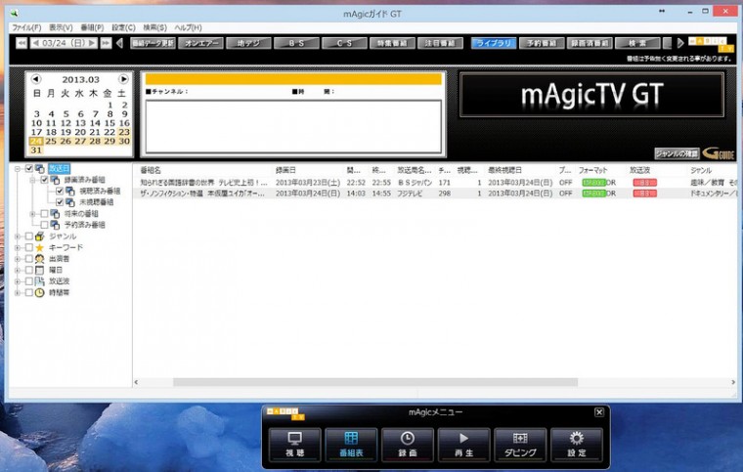Click the オンエアー button

(201, 43)
